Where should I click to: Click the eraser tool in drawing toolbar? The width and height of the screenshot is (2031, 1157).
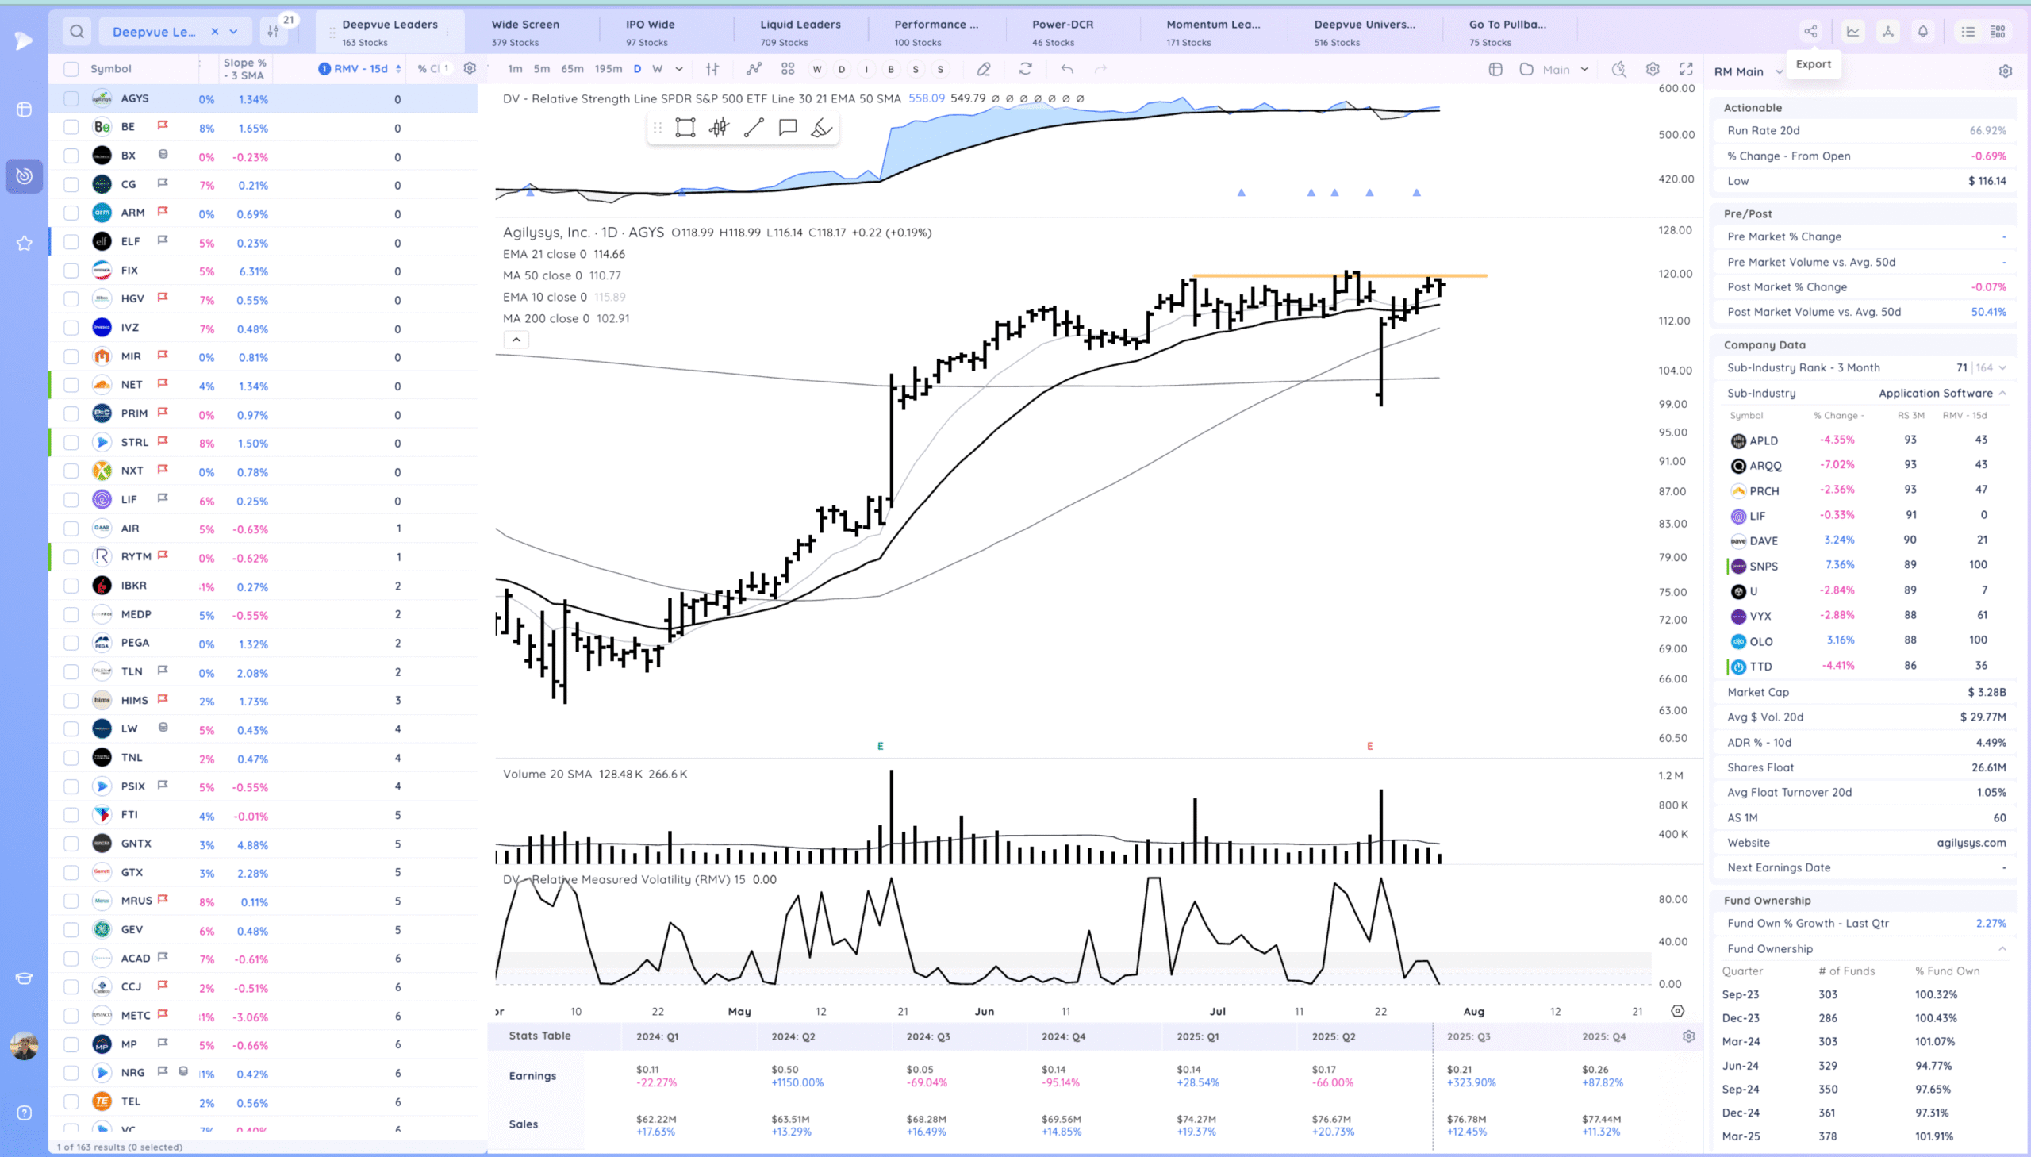(x=821, y=128)
